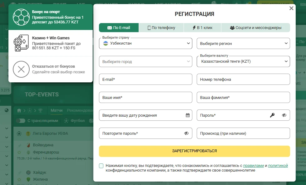Expand the sidebar chevron beside Воеводина row
The height and width of the screenshot is (185, 306).
tap(7, 147)
